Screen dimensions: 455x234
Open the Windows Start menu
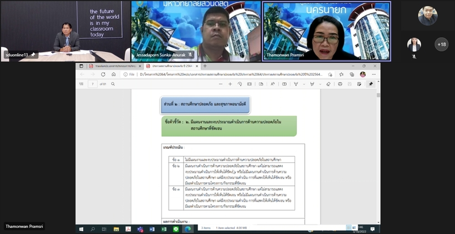(x=81, y=229)
